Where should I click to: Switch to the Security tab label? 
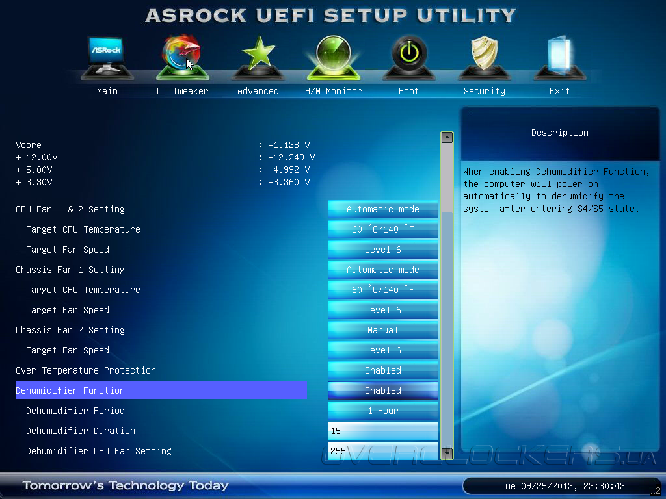pos(484,91)
